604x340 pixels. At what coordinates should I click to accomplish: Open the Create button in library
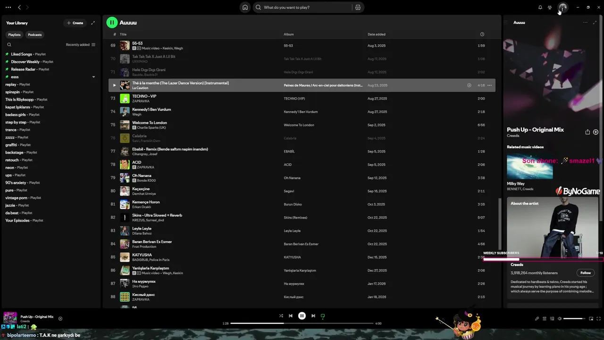(75, 23)
